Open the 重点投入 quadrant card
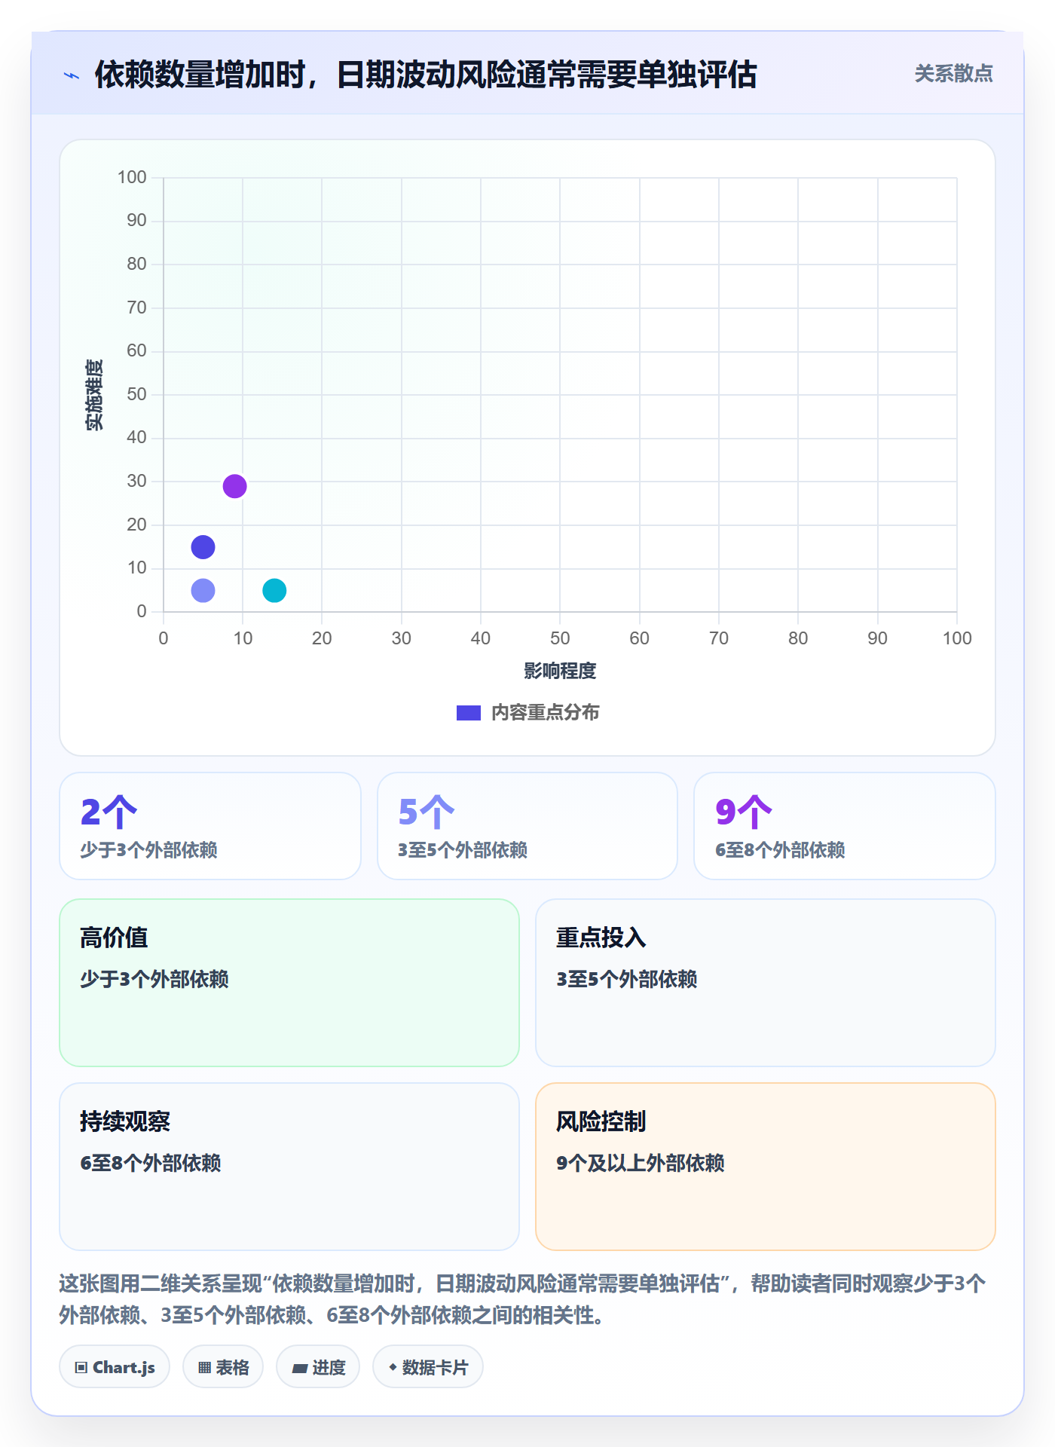This screenshot has width=1055, height=1447. click(x=766, y=983)
